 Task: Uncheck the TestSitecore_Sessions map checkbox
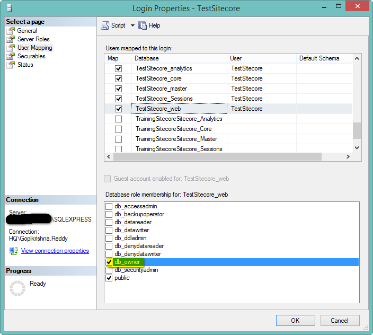[x=118, y=99]
